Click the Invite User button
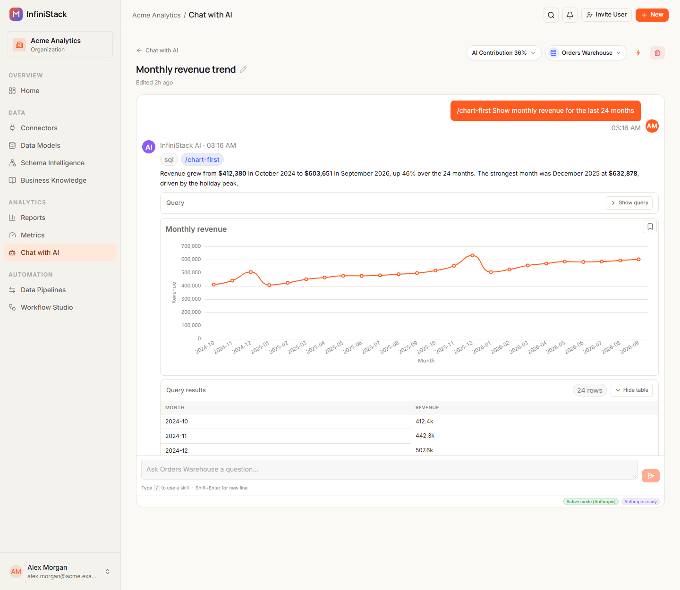680x590 pixels. point(606,15)
